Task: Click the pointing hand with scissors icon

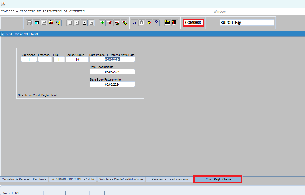Action: click(149, 23)
